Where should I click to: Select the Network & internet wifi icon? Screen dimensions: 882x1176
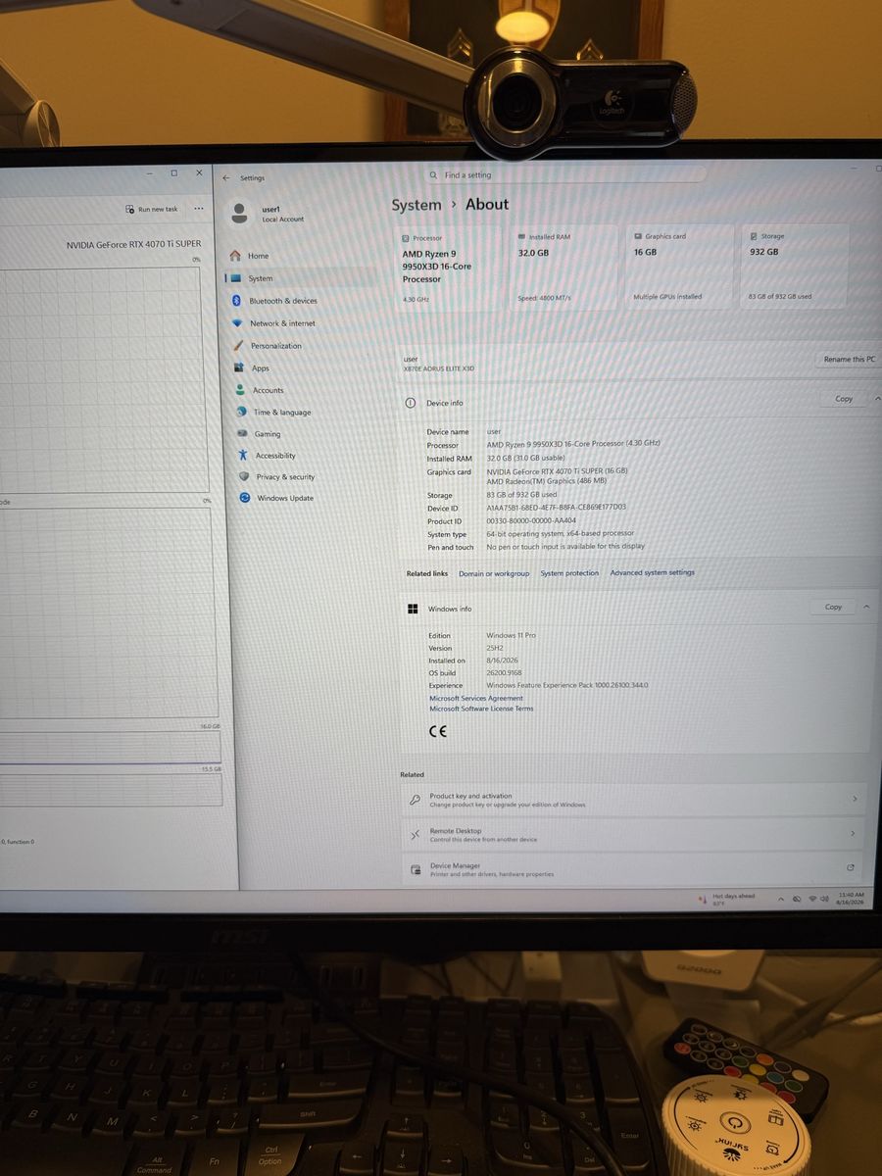[237, 322]
